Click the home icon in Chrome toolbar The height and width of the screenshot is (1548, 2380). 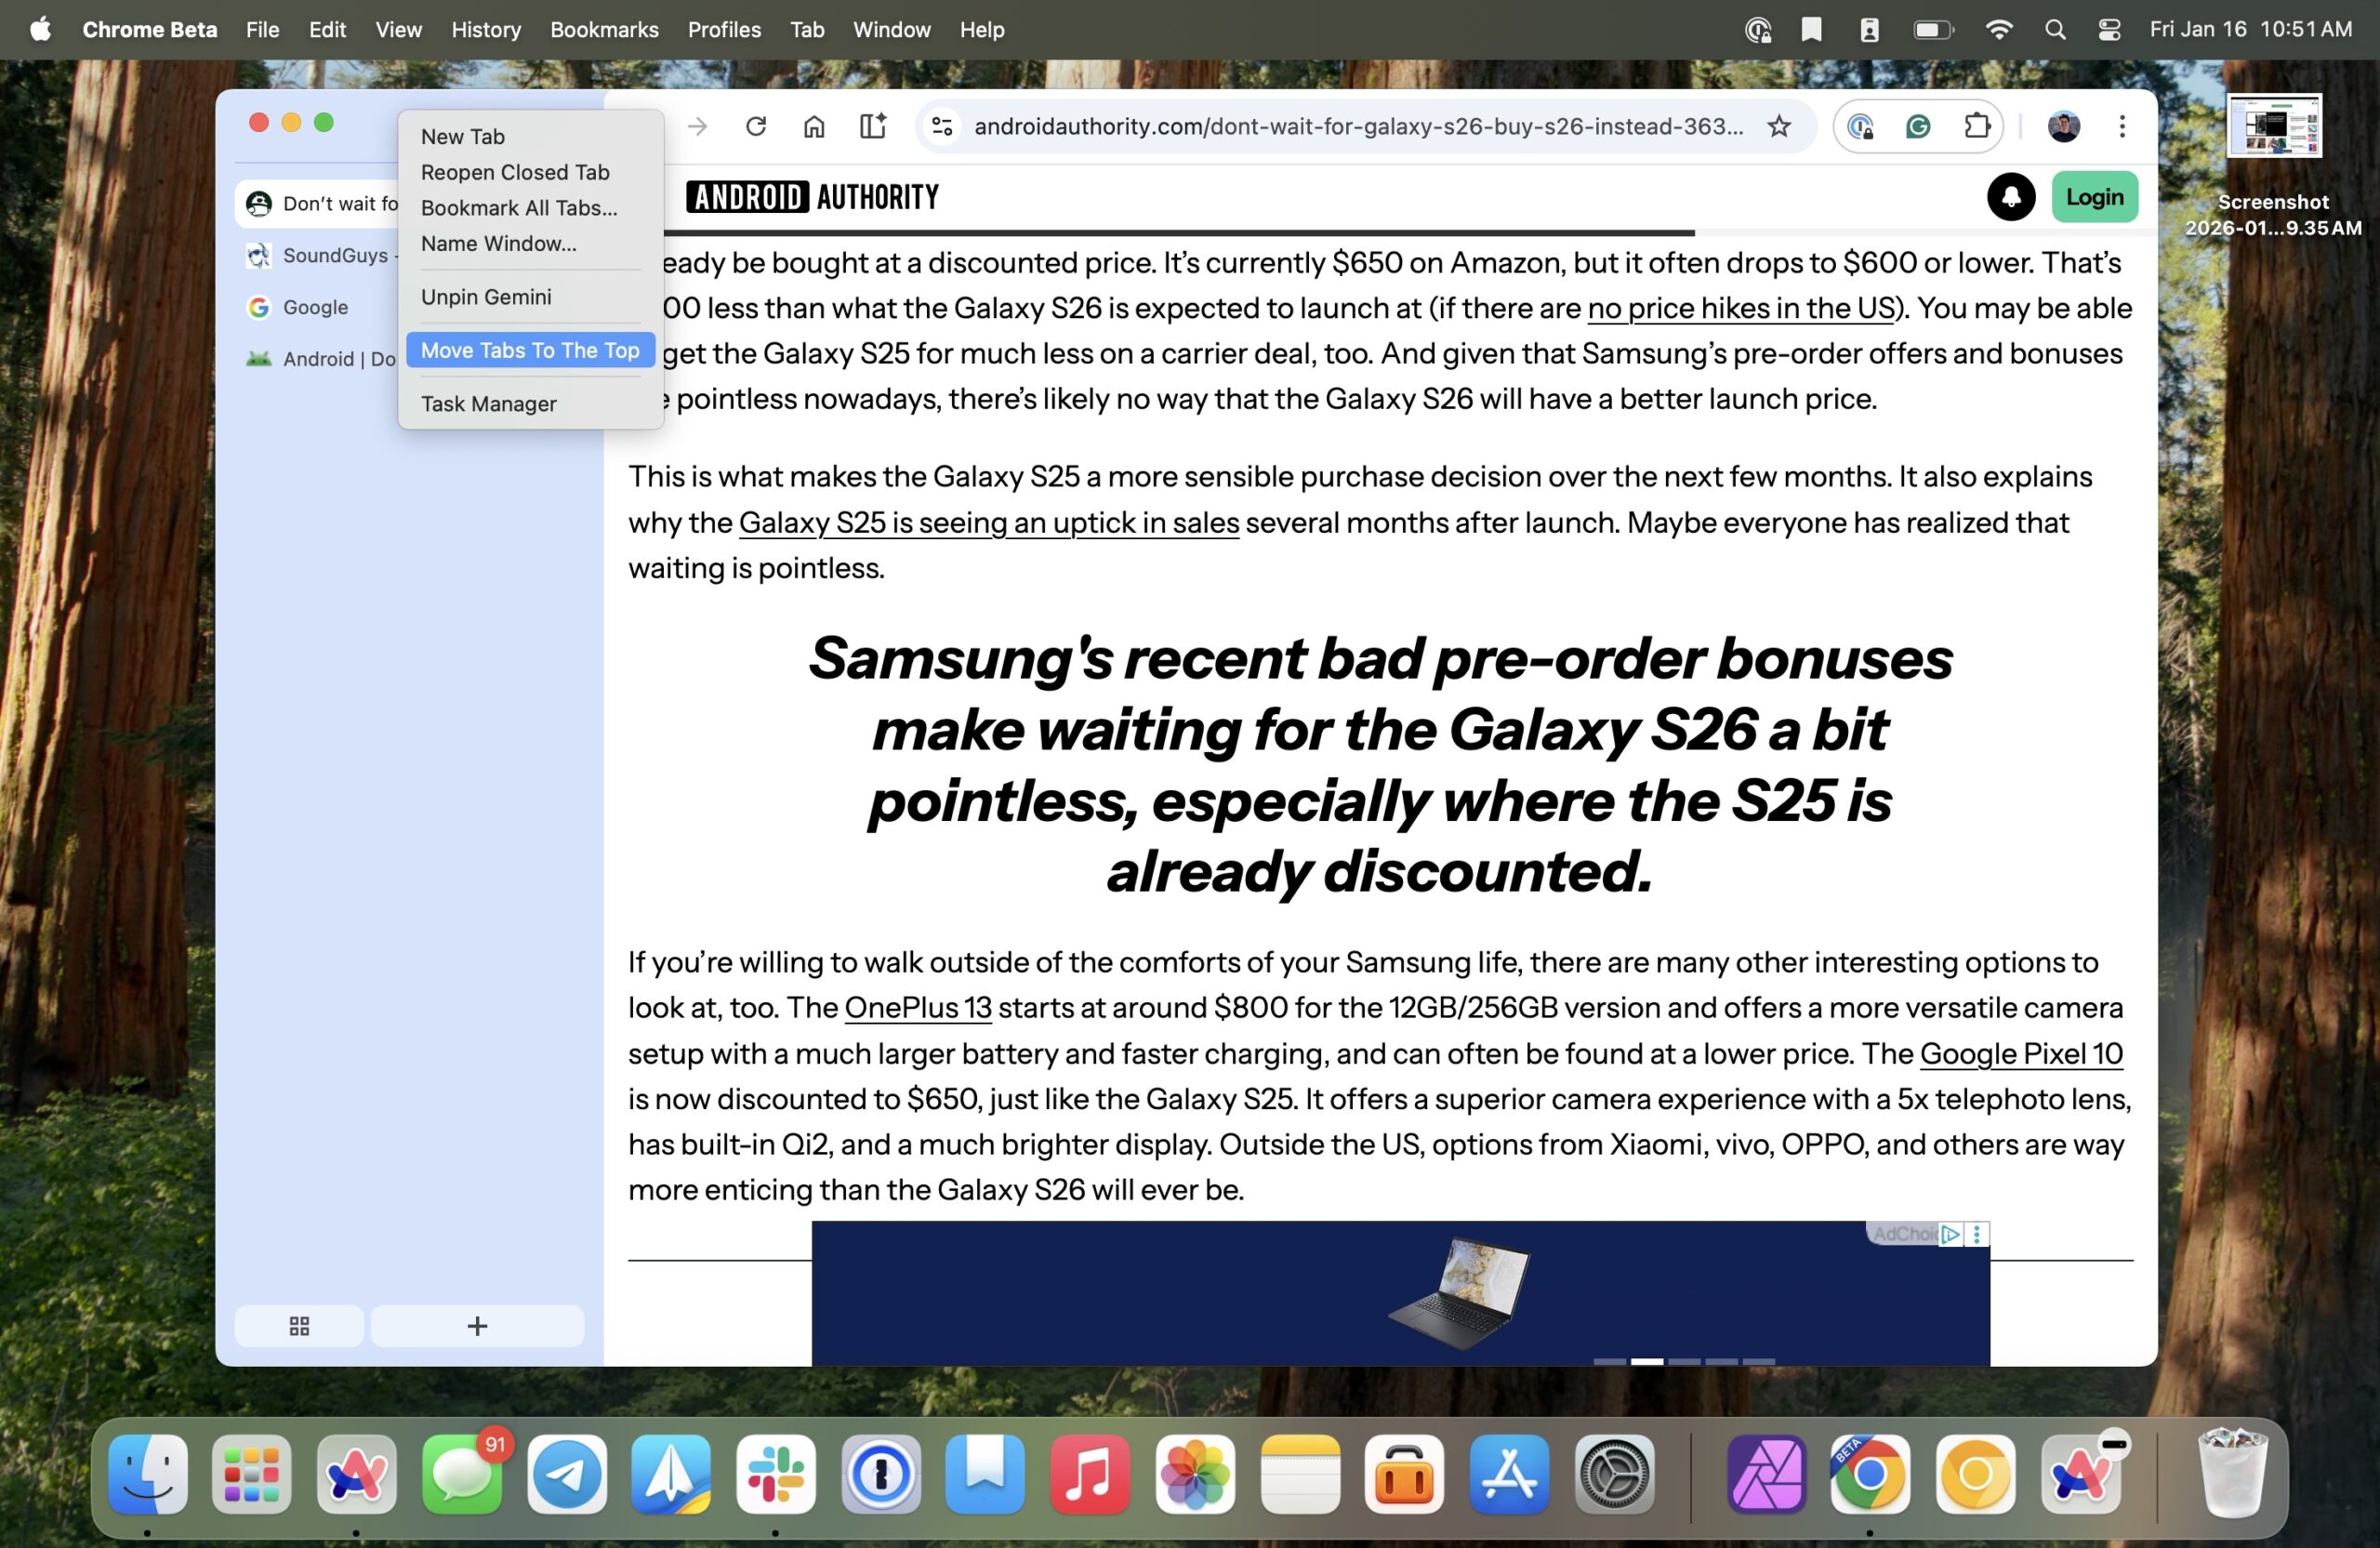[x=813, y=126]
